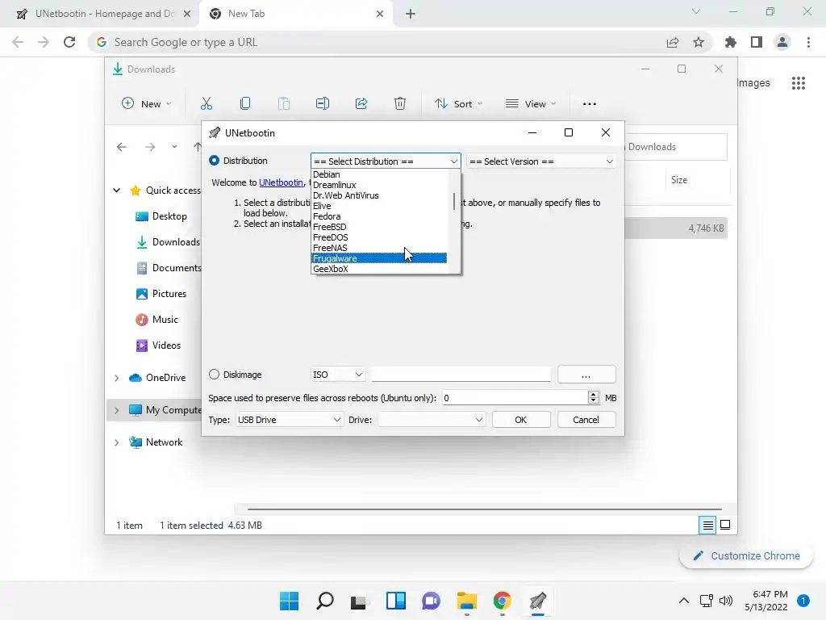Go back in the Explorer navigation

[x=122, y=147]
